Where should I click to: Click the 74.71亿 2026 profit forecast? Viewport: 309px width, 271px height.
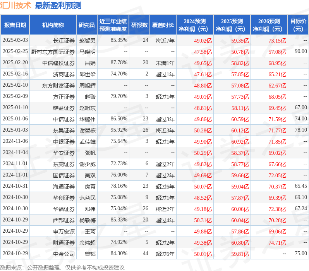point(277,243)
